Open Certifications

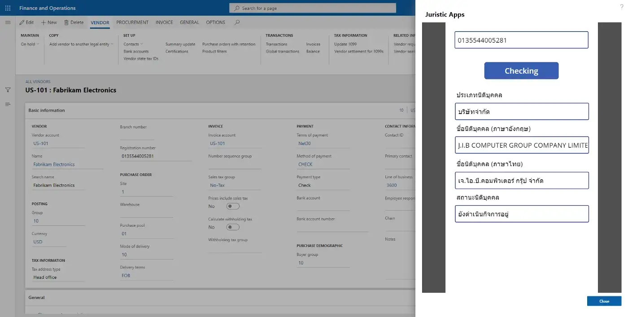[x=177, y=51]
